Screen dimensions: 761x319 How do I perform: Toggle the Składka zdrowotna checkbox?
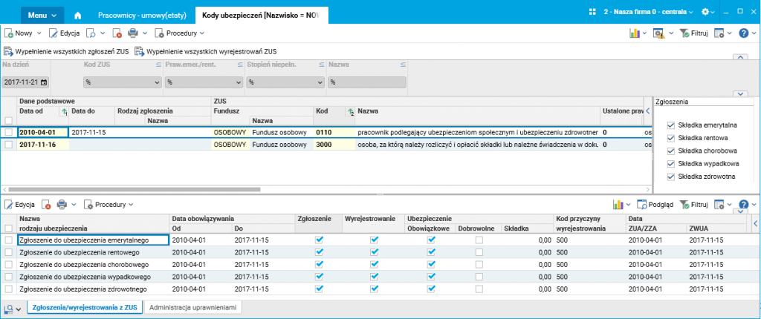(672, 176)
